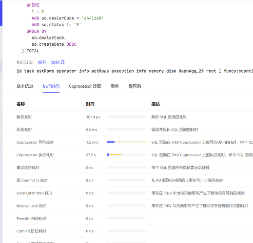Click the '6441168' string in SQL

(x=93, y=18)
